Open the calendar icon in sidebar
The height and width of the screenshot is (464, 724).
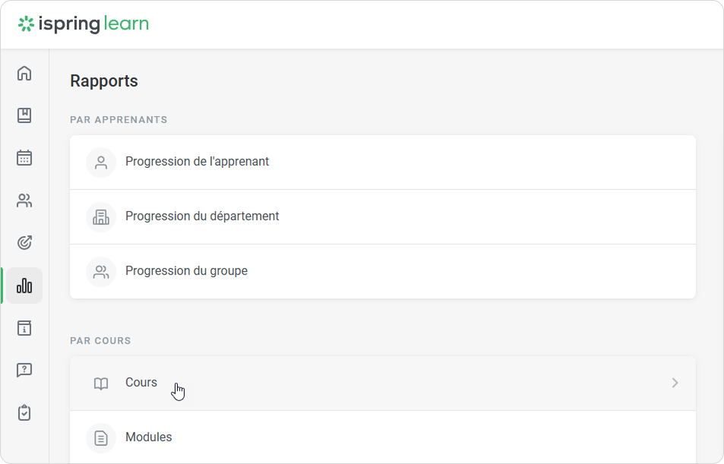[x=24, y=158]
